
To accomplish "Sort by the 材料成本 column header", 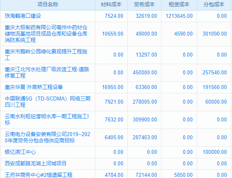I will tap(111, 4).
